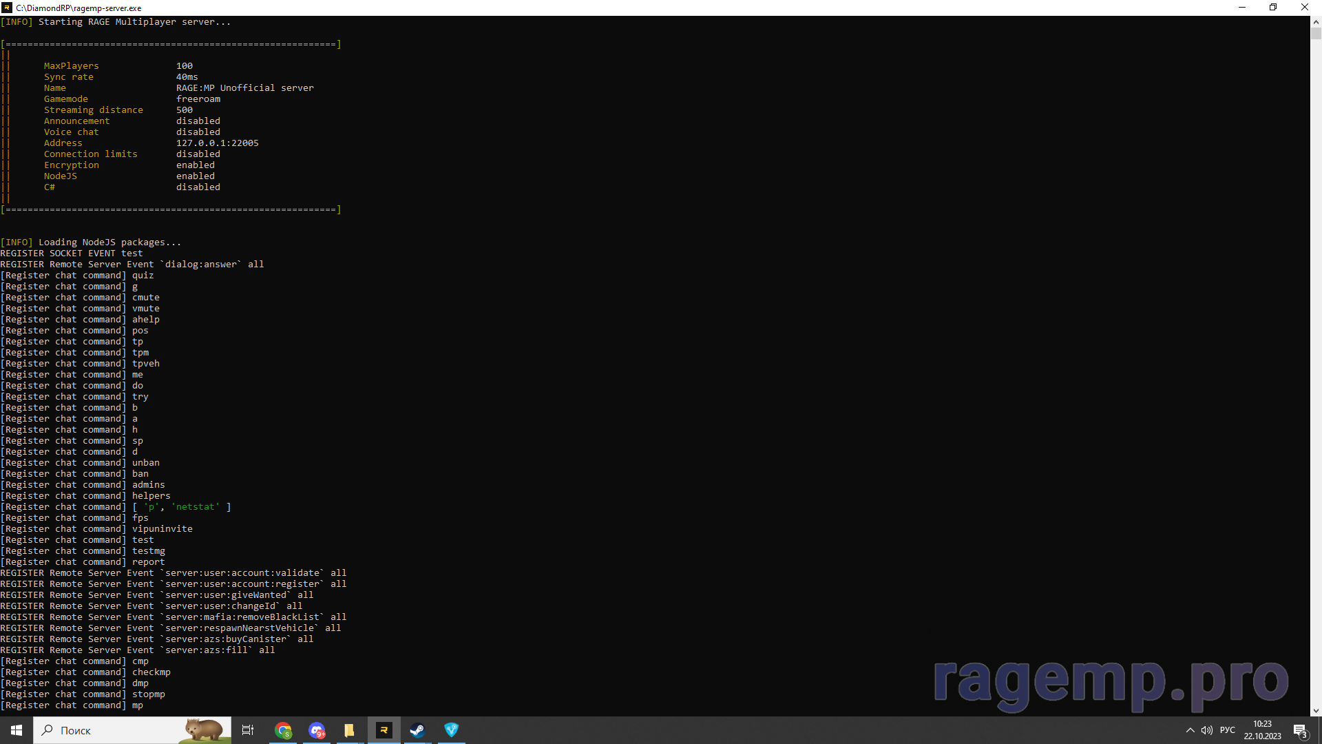Click the server:azs:buyCanister event line
Viewport: 1322px width, 744px height.
point(157,639)
